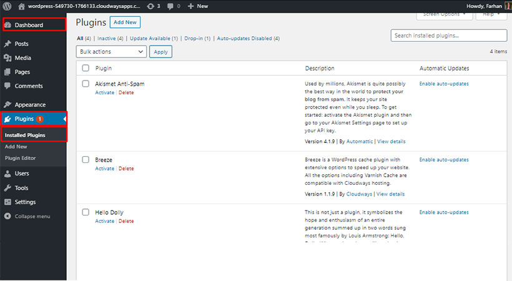Filter by All (4) plugins
Viewport: 512px width, 281px height.
[84, 38]
